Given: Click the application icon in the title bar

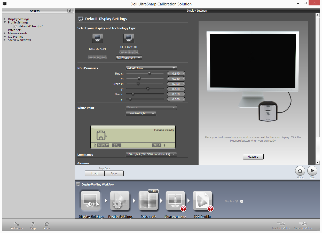Looking at the screenshot, I should [x=5, y=4].
